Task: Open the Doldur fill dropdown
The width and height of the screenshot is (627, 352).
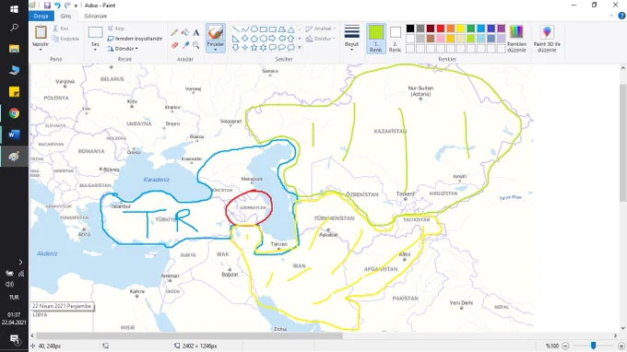Action: click(320, 39)
